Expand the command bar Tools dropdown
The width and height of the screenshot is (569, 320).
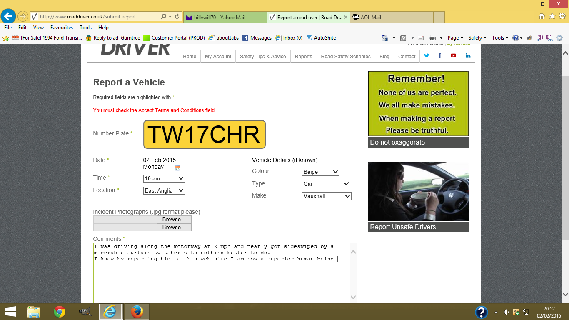pyautogui.click(x=500, y=38)
